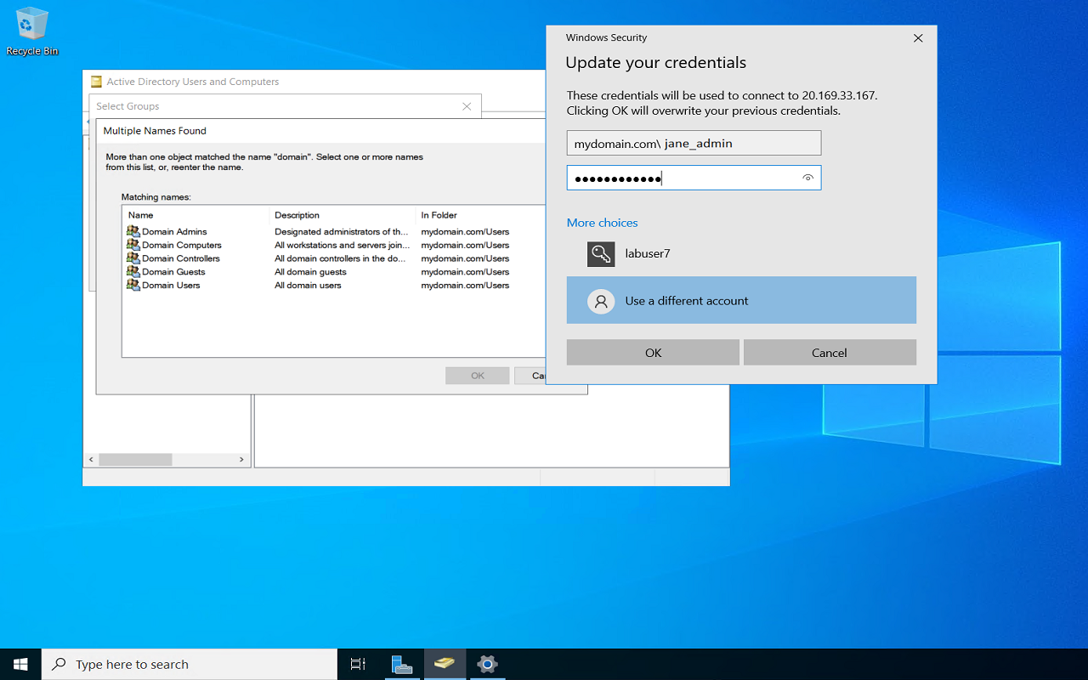This screenshot has height=680, width=1088.
Task: Click the Domain Controllers group icon
Action: [133, 258]
